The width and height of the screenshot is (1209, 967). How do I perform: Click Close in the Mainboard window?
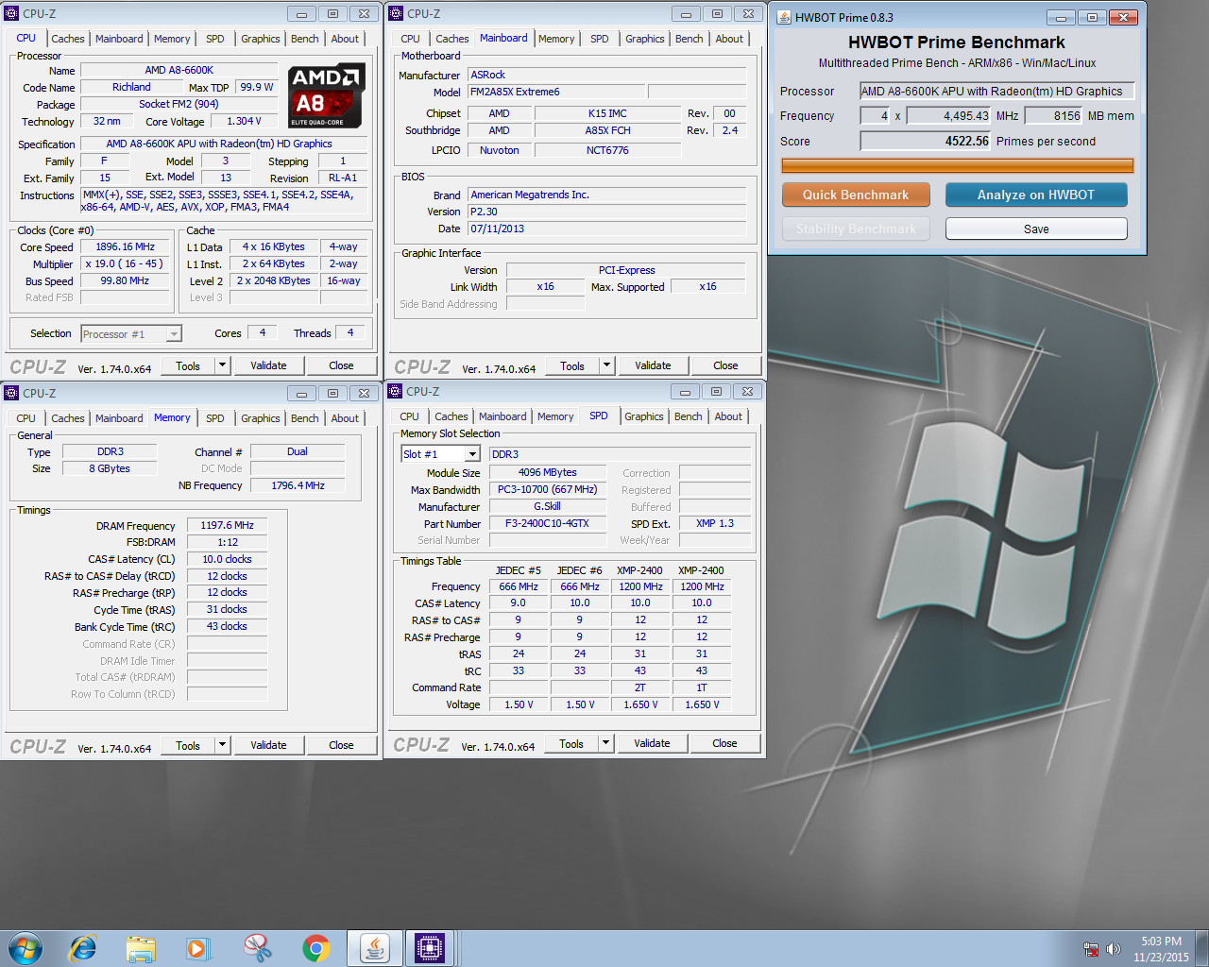click(725, 365)
